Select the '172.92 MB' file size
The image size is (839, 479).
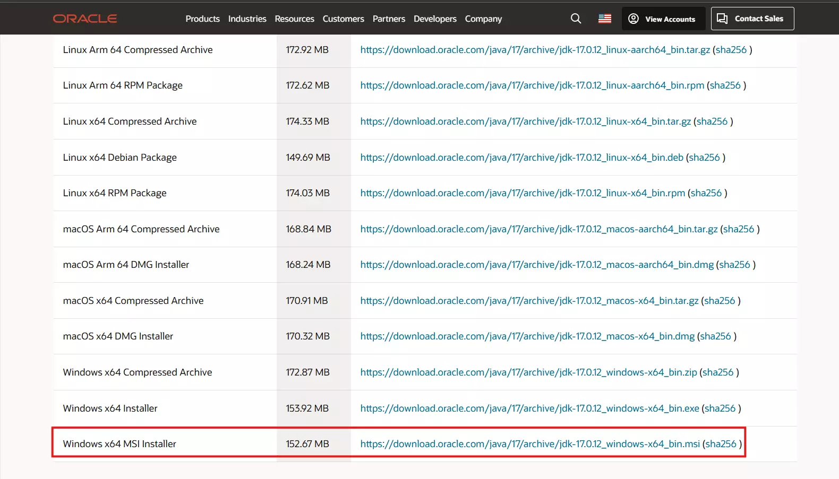coord(307,50)
